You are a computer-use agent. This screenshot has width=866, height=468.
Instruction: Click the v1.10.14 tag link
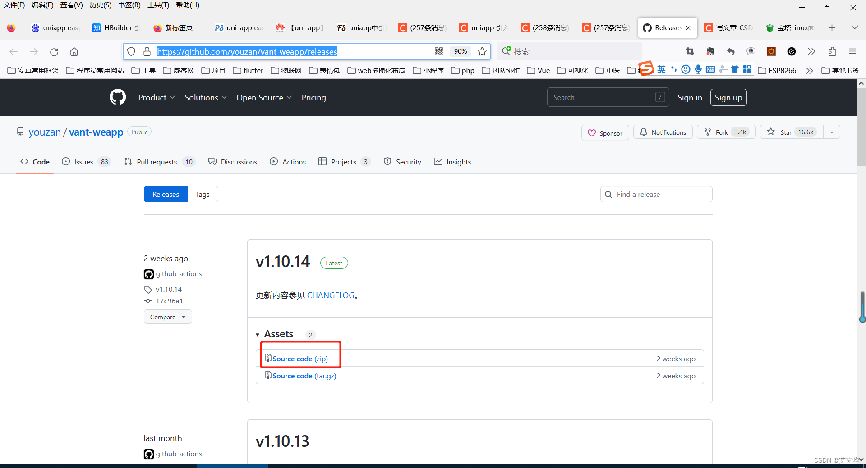[169, 289]
